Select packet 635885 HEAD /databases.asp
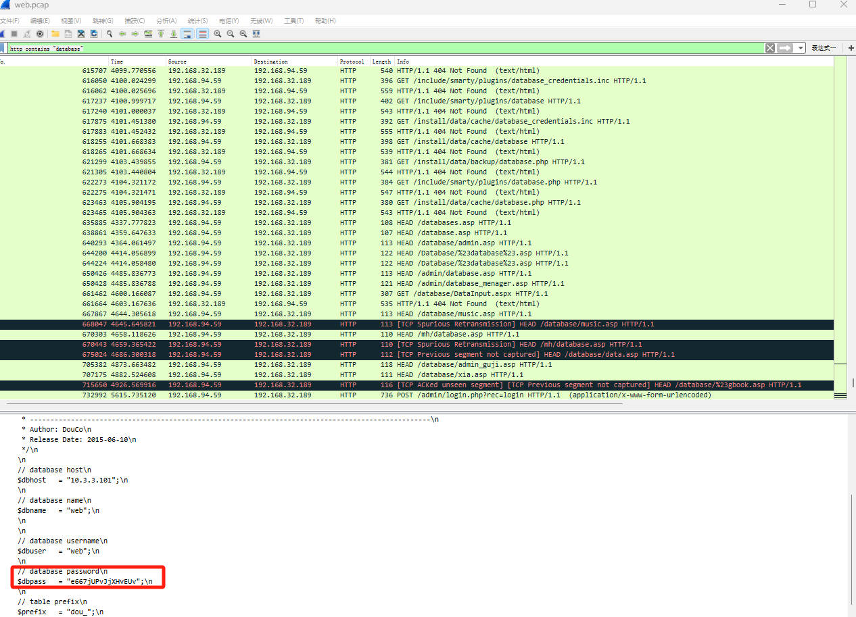This screenshot has width=856, height=617. pos(417,222)
